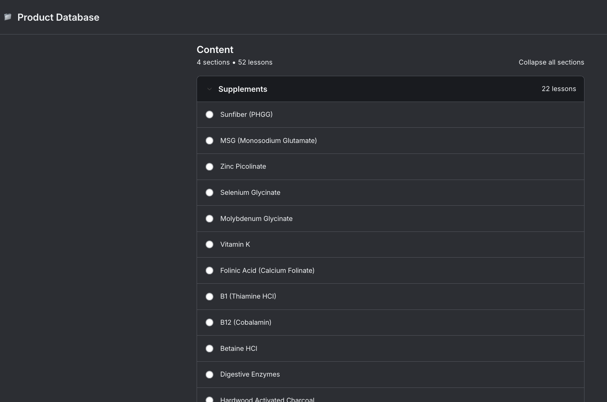
Task: Open the Vitamin K lesson entry
Action: tap(390, 245)
